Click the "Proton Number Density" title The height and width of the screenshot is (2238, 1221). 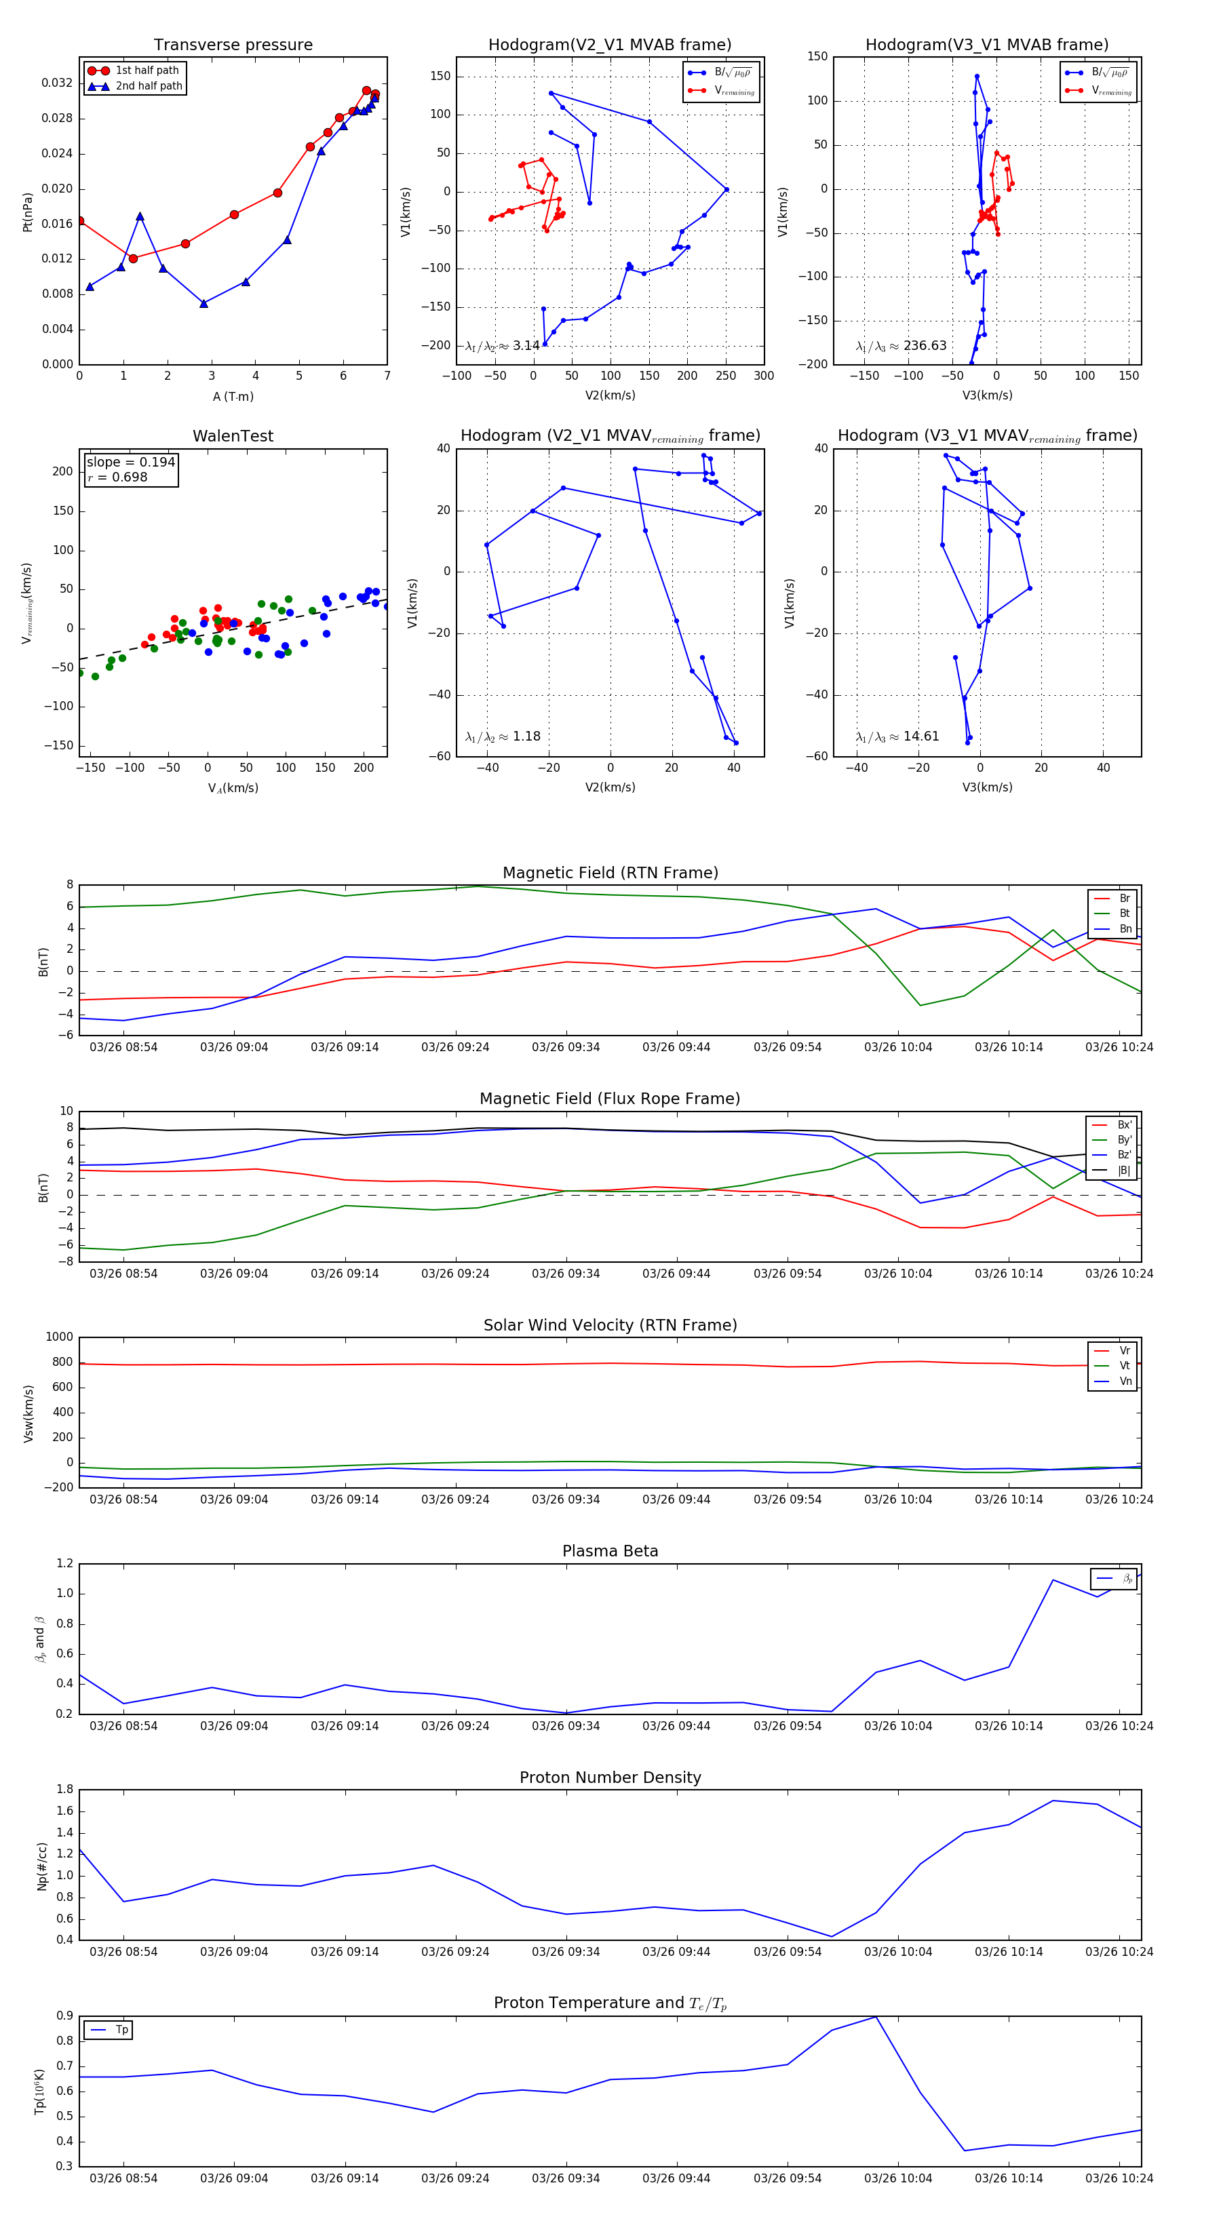tap(610, 1778)
